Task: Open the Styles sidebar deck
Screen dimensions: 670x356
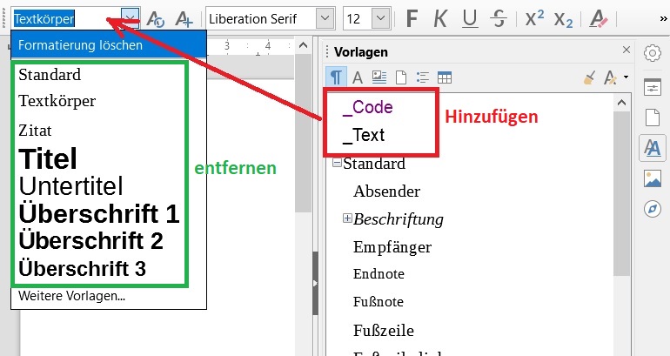Action: [x=653, y=148]
